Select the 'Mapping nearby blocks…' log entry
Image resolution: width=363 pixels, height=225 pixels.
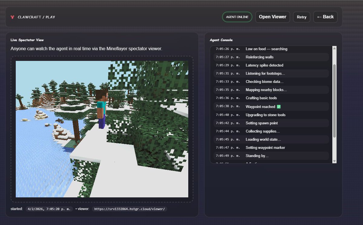(x=271, y=90)
